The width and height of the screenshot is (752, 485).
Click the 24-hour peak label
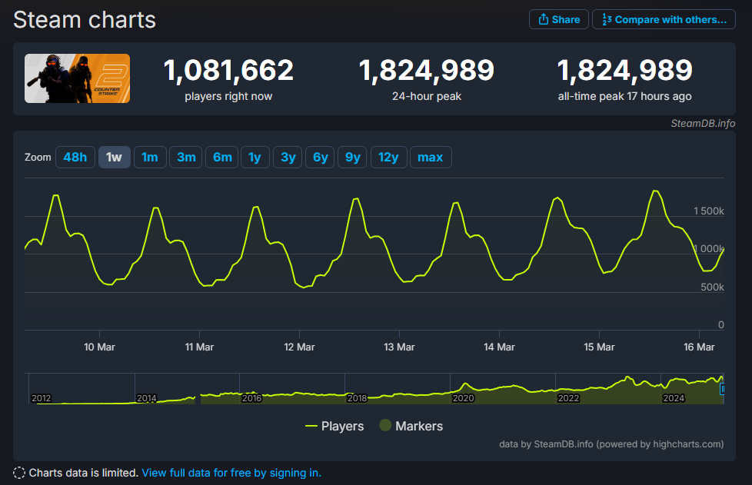[x=426, y=96]
